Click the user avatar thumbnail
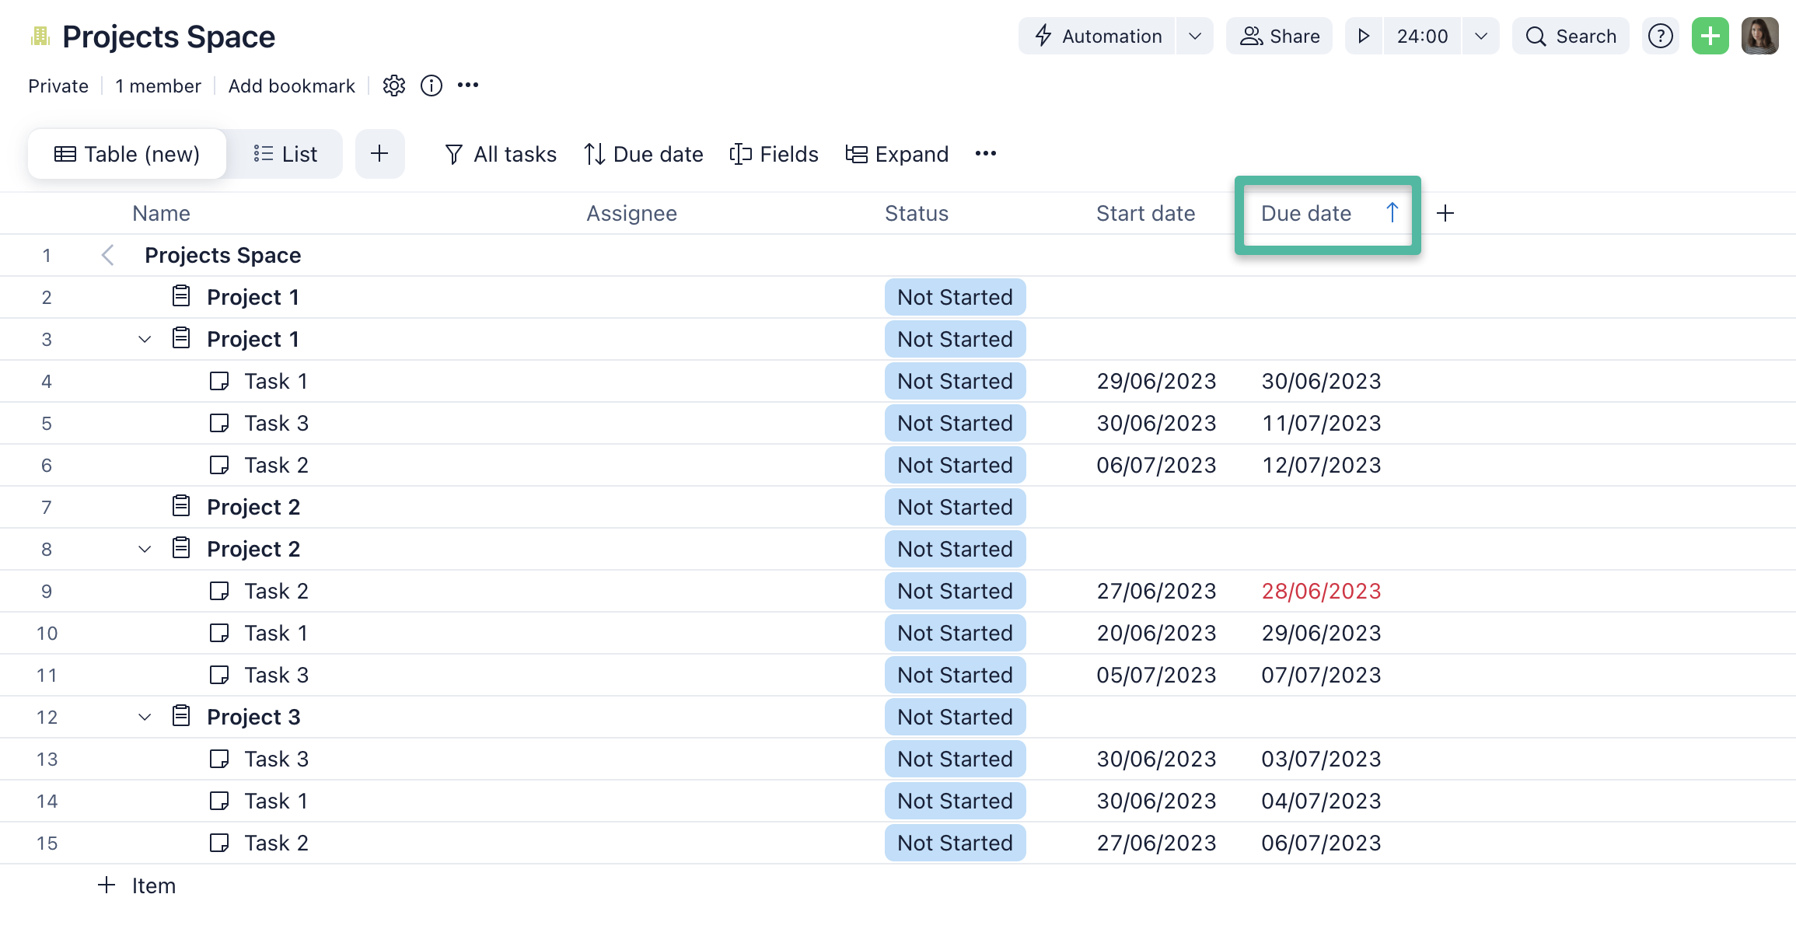This screenshot has width=1796, height=936. [1759, 37]
